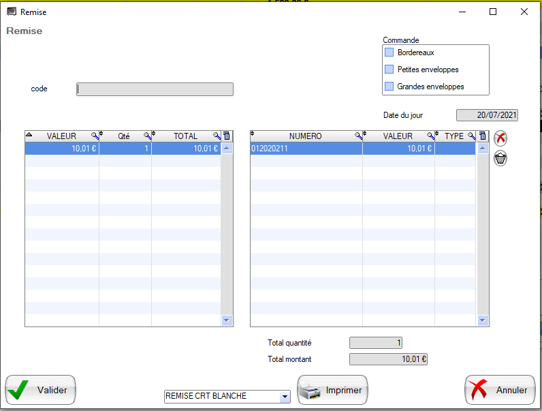The width and height of the screenshot is (542, 411).
Task: Open column menu icon of right table
Action: (x=482, y=136)
